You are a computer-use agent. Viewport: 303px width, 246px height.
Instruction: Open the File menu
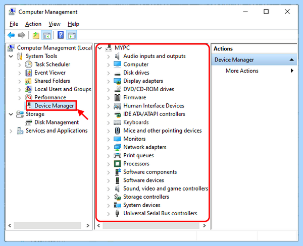[14, 24]
